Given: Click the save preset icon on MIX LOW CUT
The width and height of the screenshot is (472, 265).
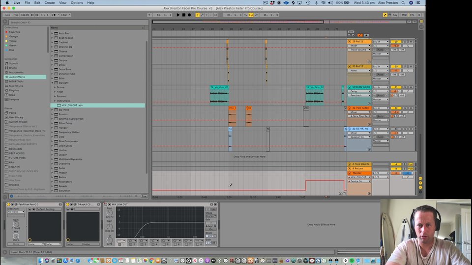Looking at the screenshot, I should click(215, 204).
